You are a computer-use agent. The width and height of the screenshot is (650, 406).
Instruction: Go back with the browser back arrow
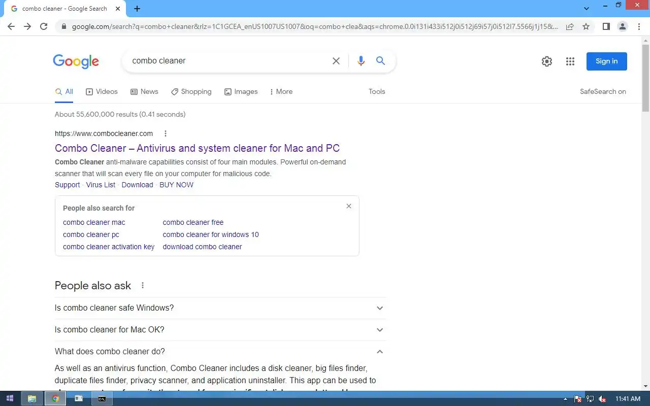11,26
